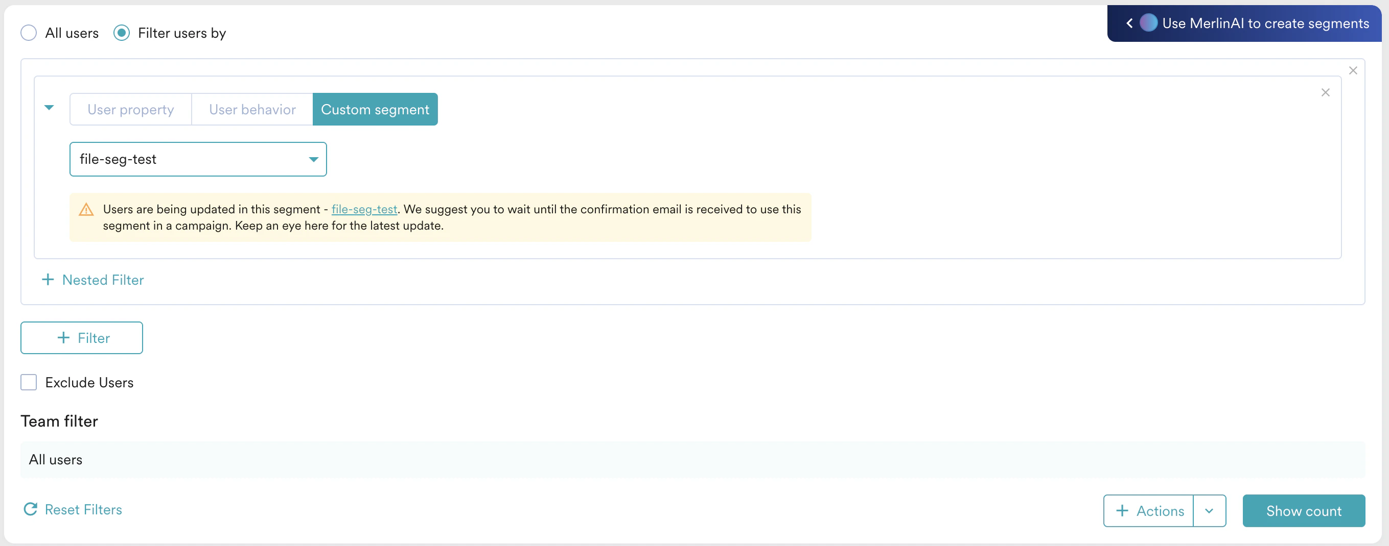Click the warning triangle in the yellow banner
1389x546 pixels.
pos(87,209)
